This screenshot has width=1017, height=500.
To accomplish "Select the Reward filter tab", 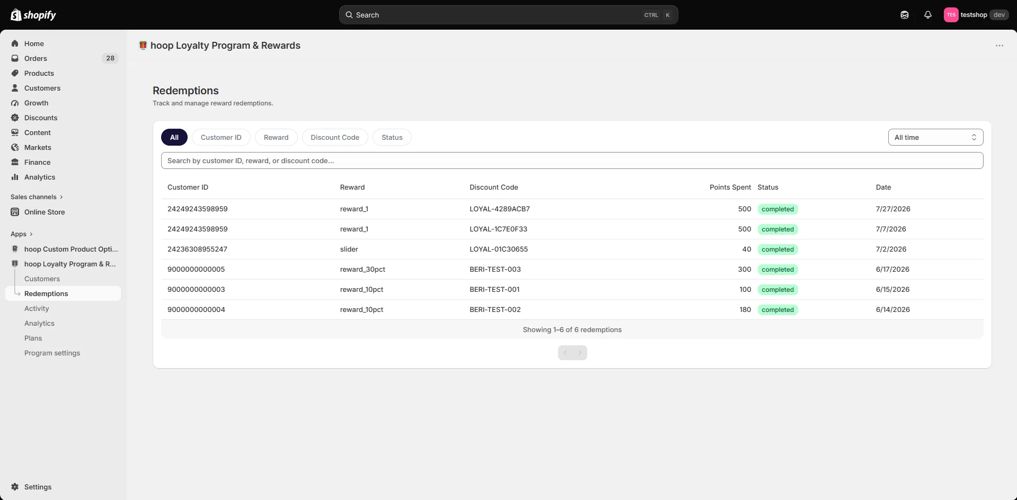I will pyautogui.click(x=276, y=137).
